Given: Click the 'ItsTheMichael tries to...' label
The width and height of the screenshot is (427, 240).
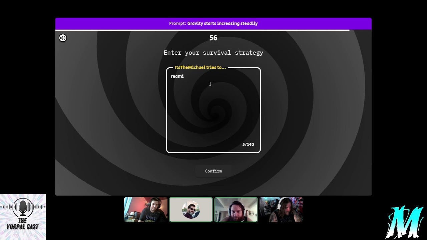Looking at the screenshot, I should point(200,67).
